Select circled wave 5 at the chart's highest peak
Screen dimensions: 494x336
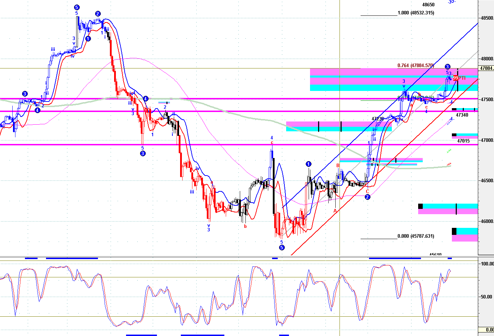[77, 7]
